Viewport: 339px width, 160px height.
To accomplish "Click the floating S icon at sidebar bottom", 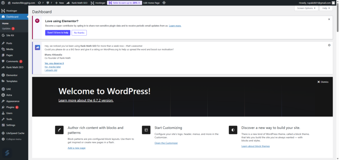I will 7,153.
